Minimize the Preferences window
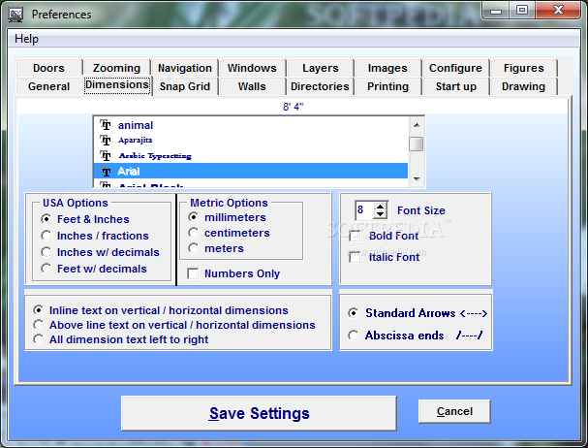Viewport: 588px width, 448px height. pos(496,10)
